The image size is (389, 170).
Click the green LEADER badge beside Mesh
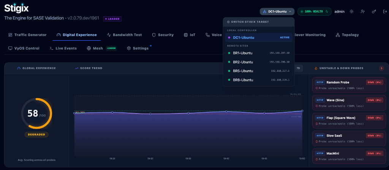click(111, 48)
